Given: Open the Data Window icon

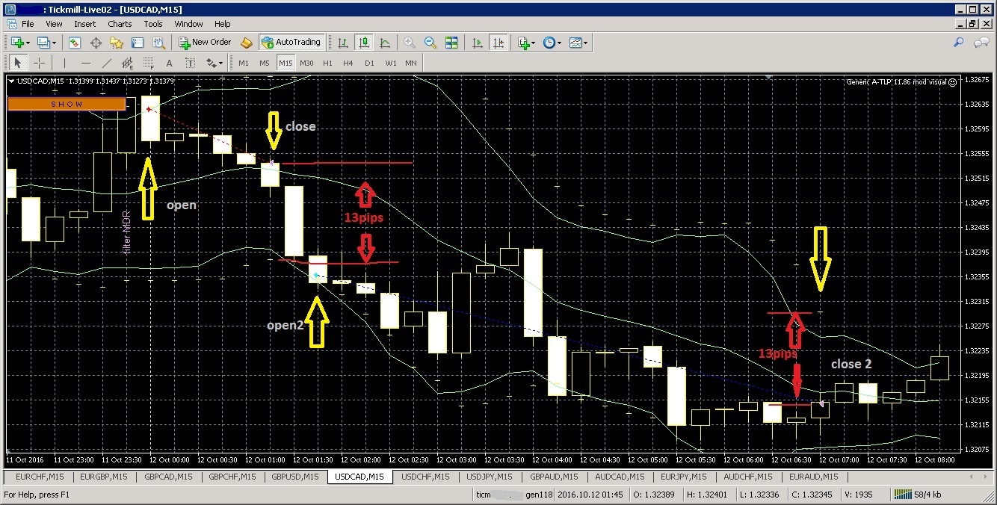Looking at the screenshot, I should point(96,43).
